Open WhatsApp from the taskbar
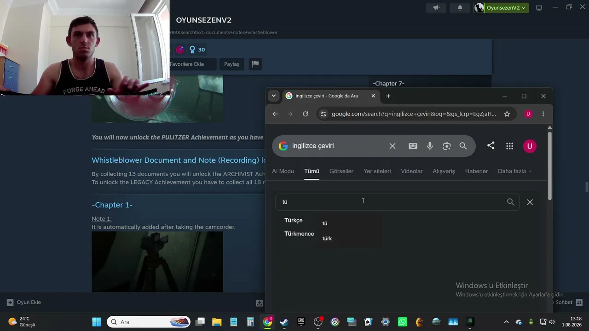The height and width of the screenshot is (331, 589). pyautogui.click(x=403, y=322)
